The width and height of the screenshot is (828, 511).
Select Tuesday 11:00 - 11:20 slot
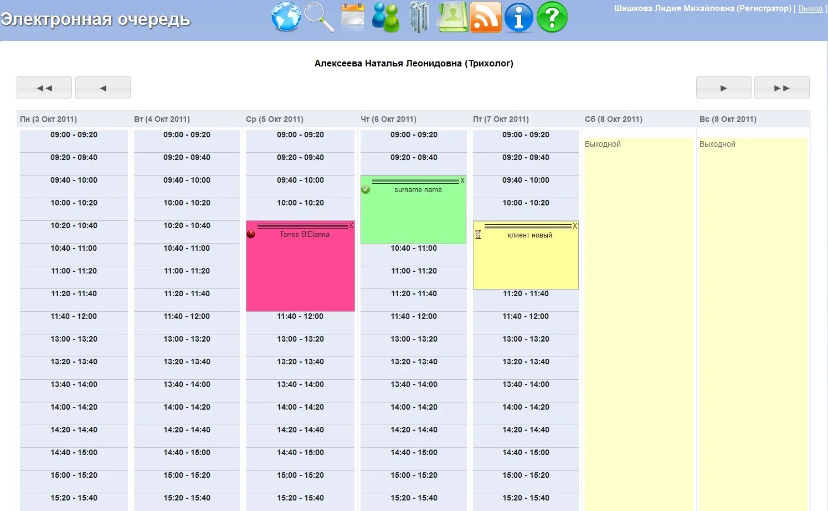(187, 277)
